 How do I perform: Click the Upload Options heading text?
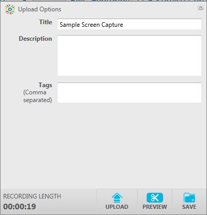coord(40,9)
